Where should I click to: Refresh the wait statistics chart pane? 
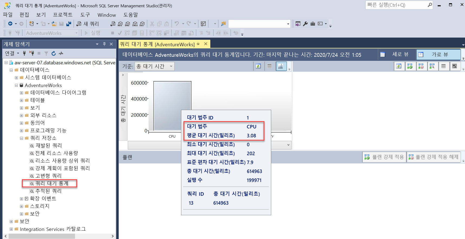tap(258, 66)
